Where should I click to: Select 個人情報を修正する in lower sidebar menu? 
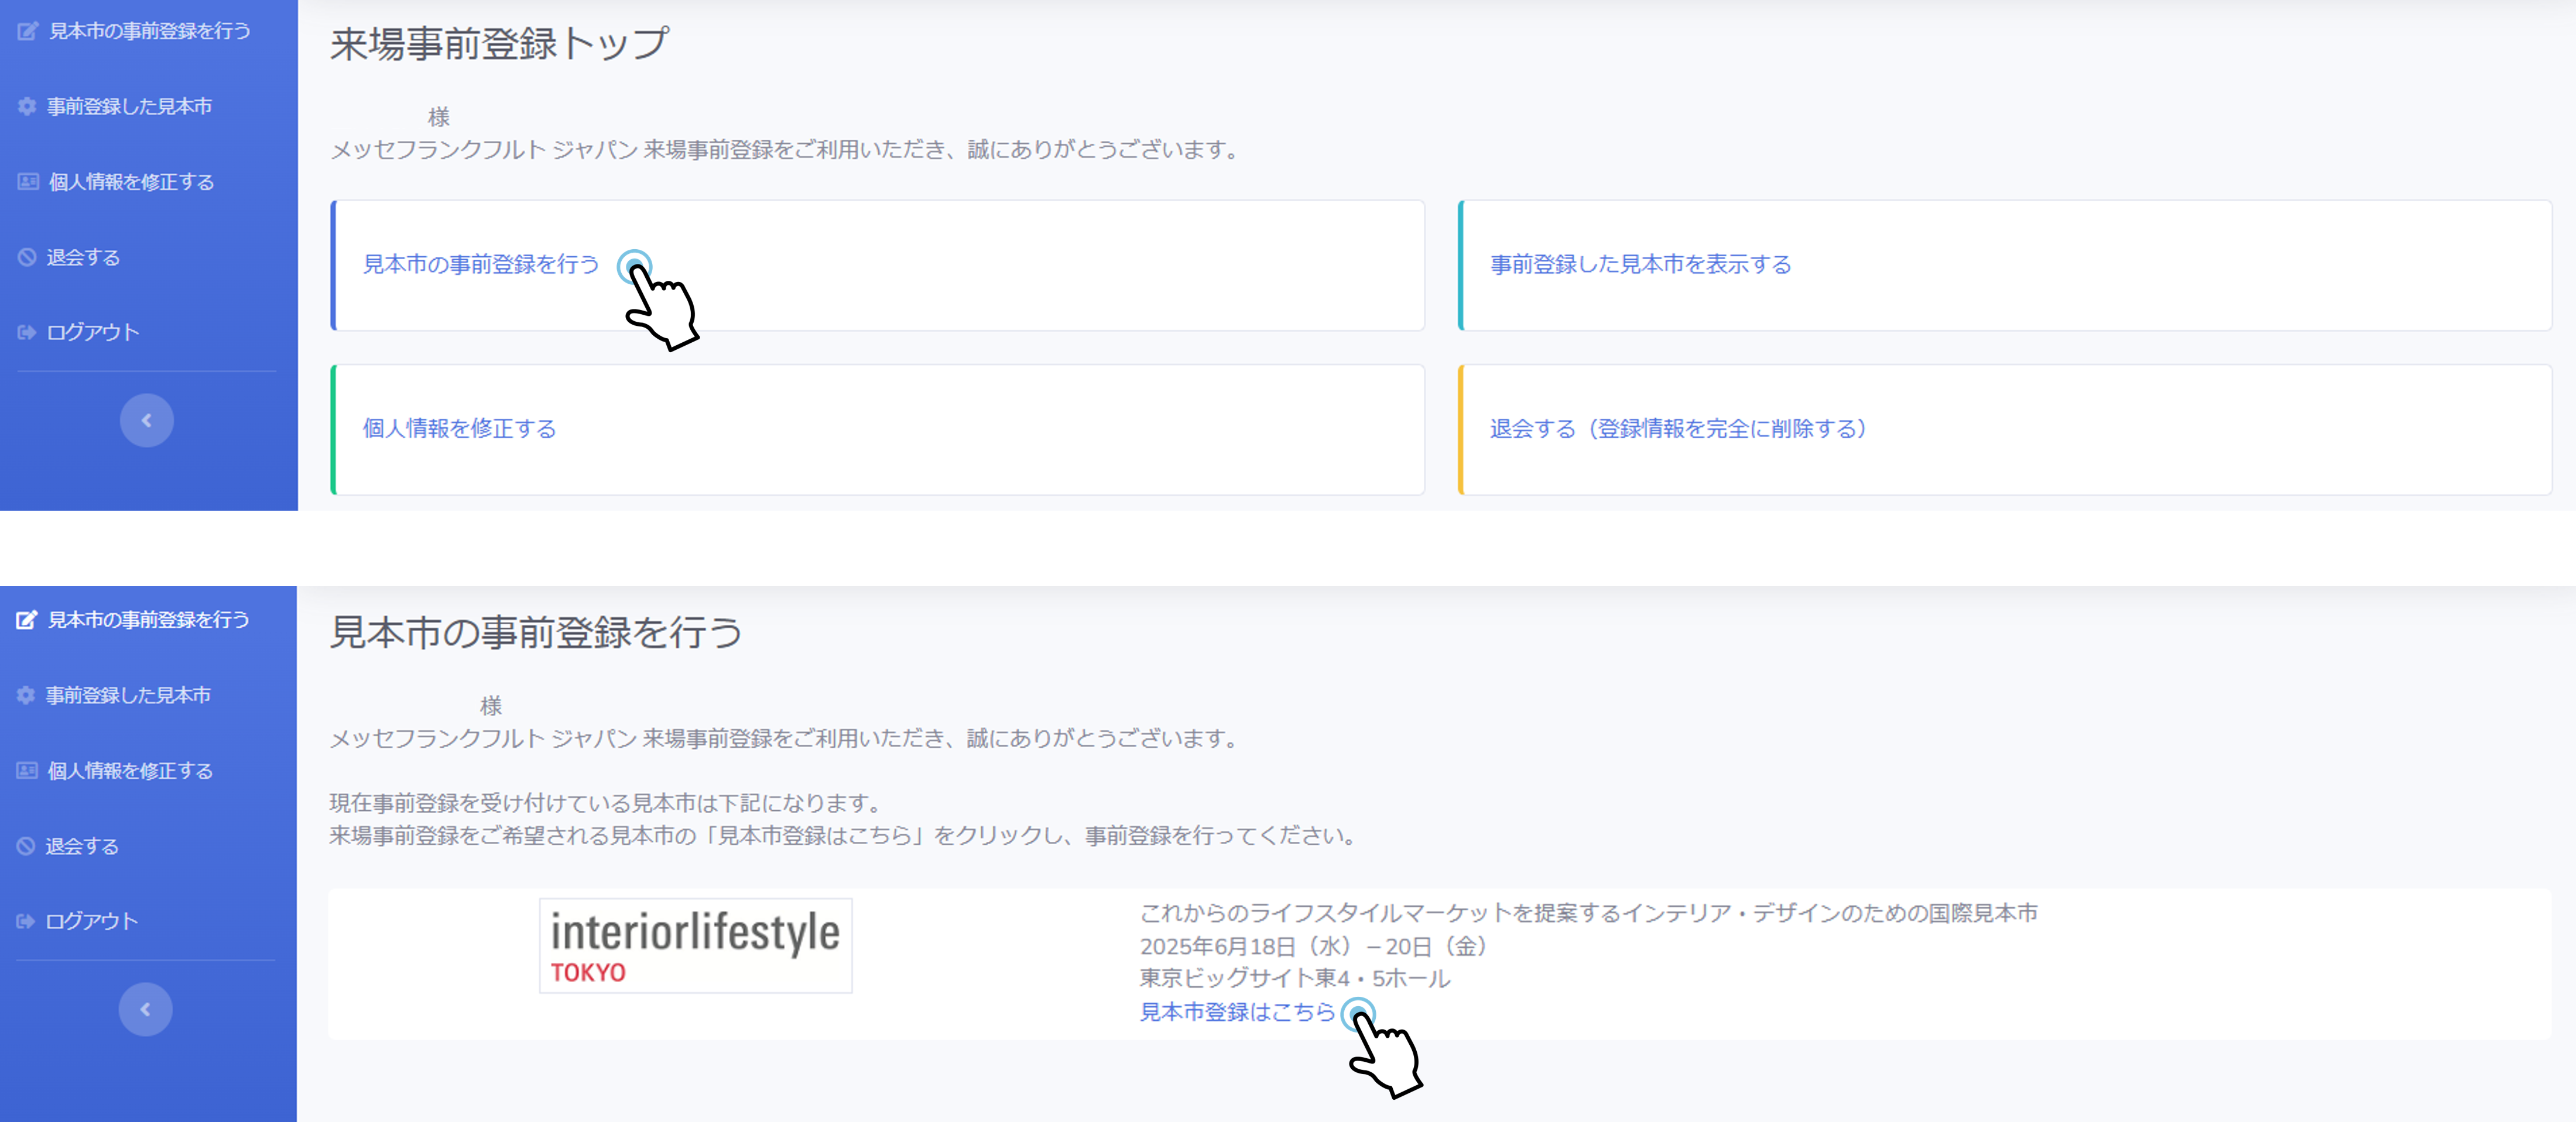[x=130, y=770]
